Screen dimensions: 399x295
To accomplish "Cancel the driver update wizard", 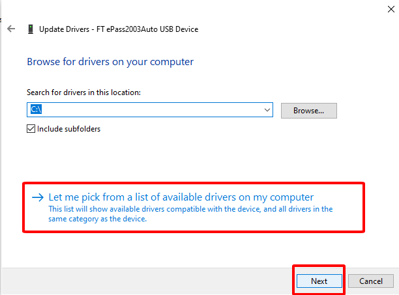I will 371,281.
